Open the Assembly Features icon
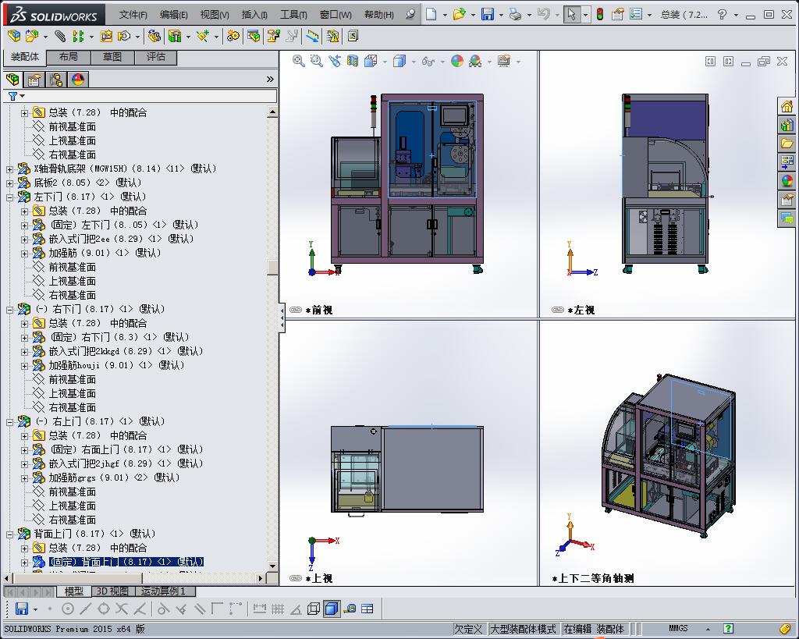 pyautogui.click(x=175, y=36)
